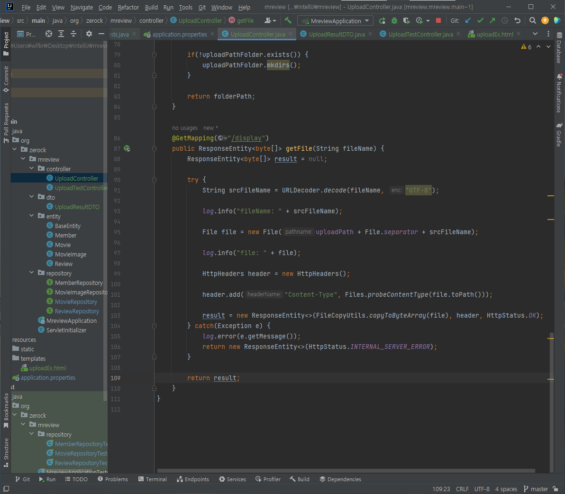Open the Dependencies tool window

pyautogui.click(x=340, y=479)
